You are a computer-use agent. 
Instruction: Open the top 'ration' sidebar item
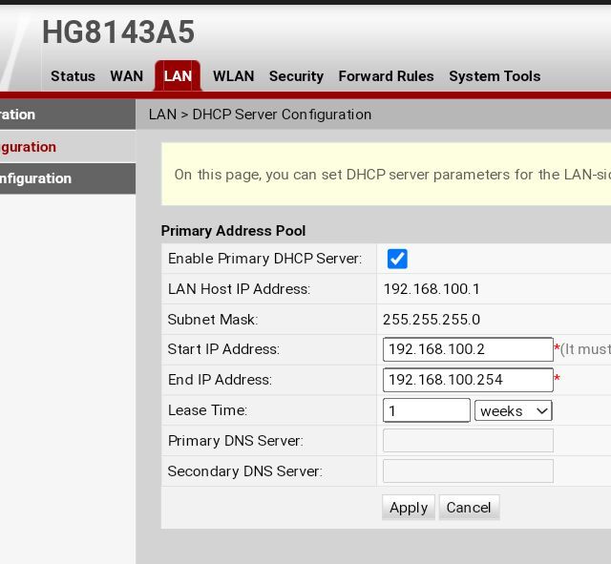click(68, 115)
